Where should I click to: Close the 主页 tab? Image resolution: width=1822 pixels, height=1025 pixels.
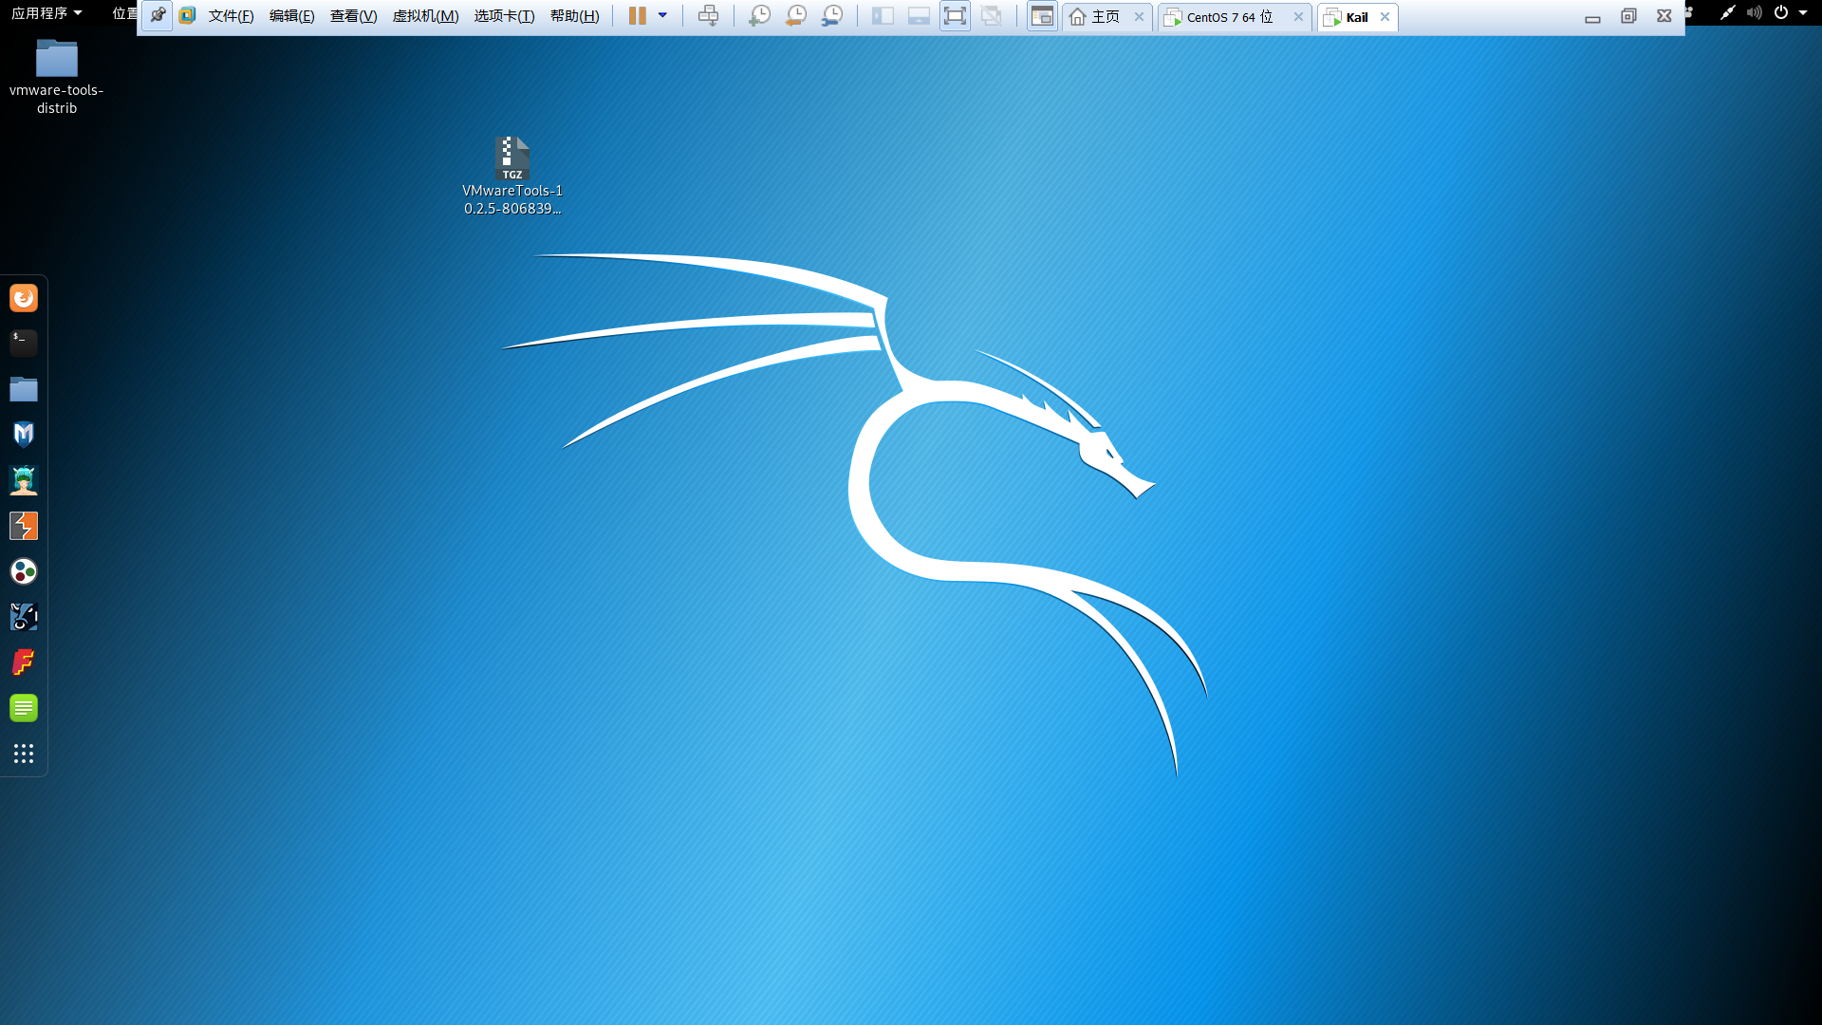click(x=1139, y=17)
